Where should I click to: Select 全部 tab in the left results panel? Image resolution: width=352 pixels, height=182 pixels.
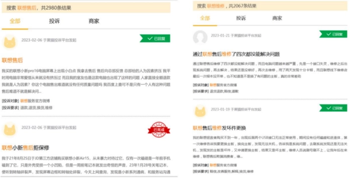coord(15,21)
